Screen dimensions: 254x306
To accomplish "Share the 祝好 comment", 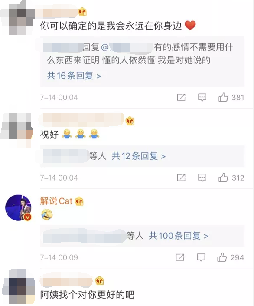I will pos(181,178).
